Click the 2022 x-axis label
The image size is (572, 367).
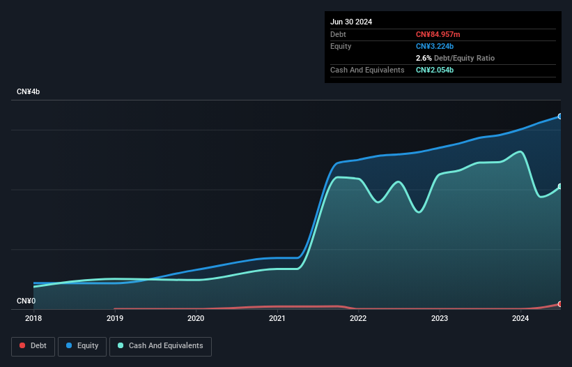358,318
